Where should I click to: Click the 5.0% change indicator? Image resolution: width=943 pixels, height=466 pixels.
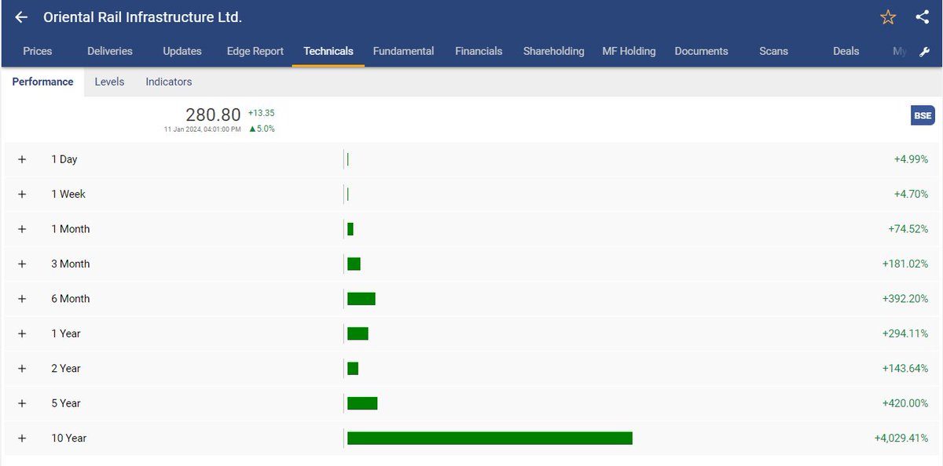point(262,129)
